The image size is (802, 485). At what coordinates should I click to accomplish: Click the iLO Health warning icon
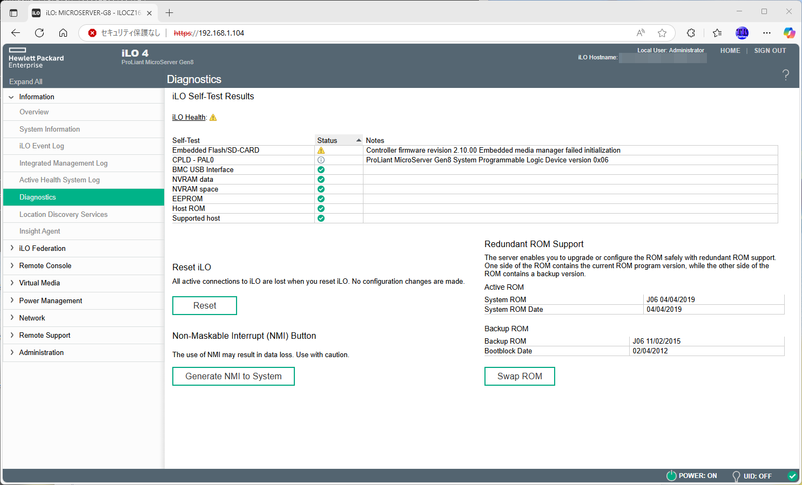[x=213, y=118]
